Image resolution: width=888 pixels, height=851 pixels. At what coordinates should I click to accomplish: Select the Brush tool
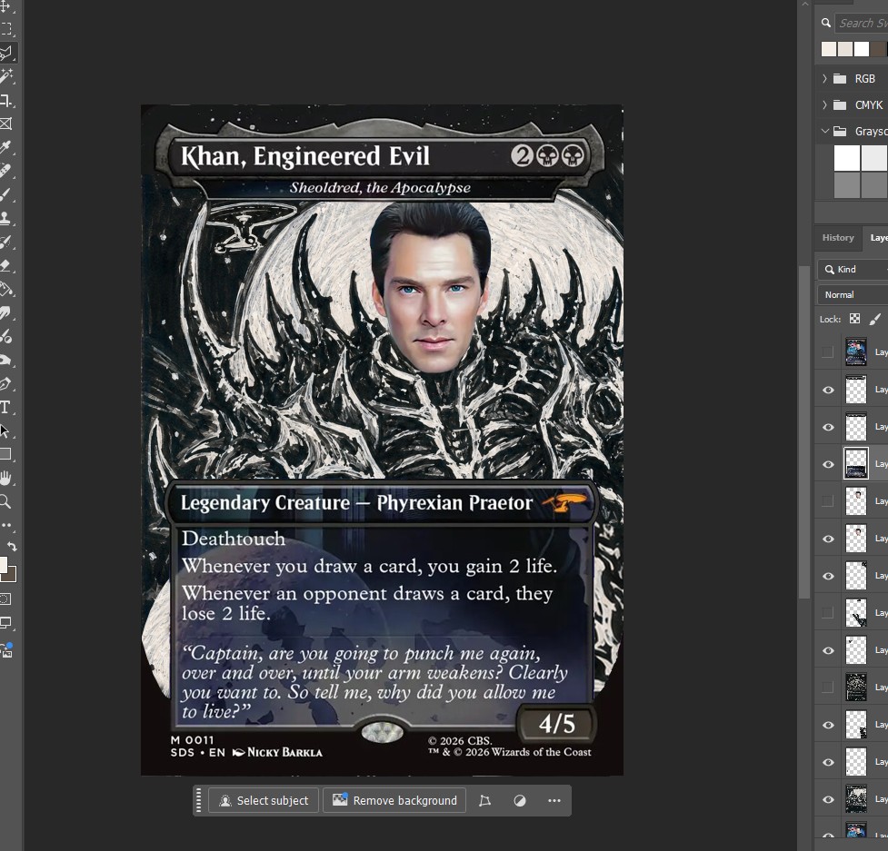pos(5,194)
